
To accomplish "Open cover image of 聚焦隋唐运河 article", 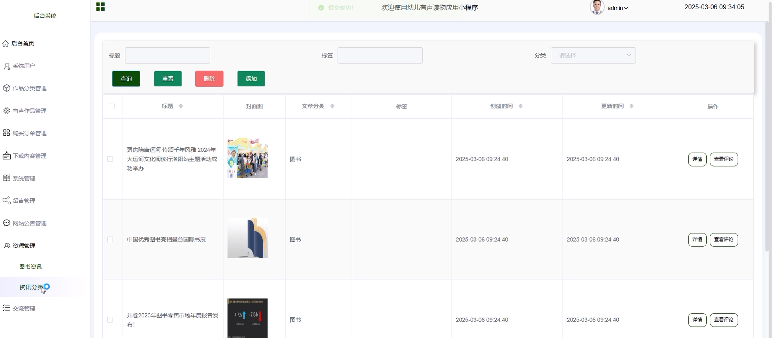I will point(247,158).
